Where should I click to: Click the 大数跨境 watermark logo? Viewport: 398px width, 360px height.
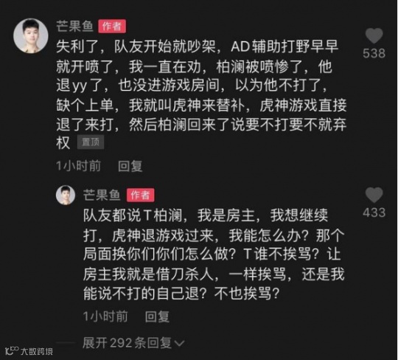tap(29, 351)
